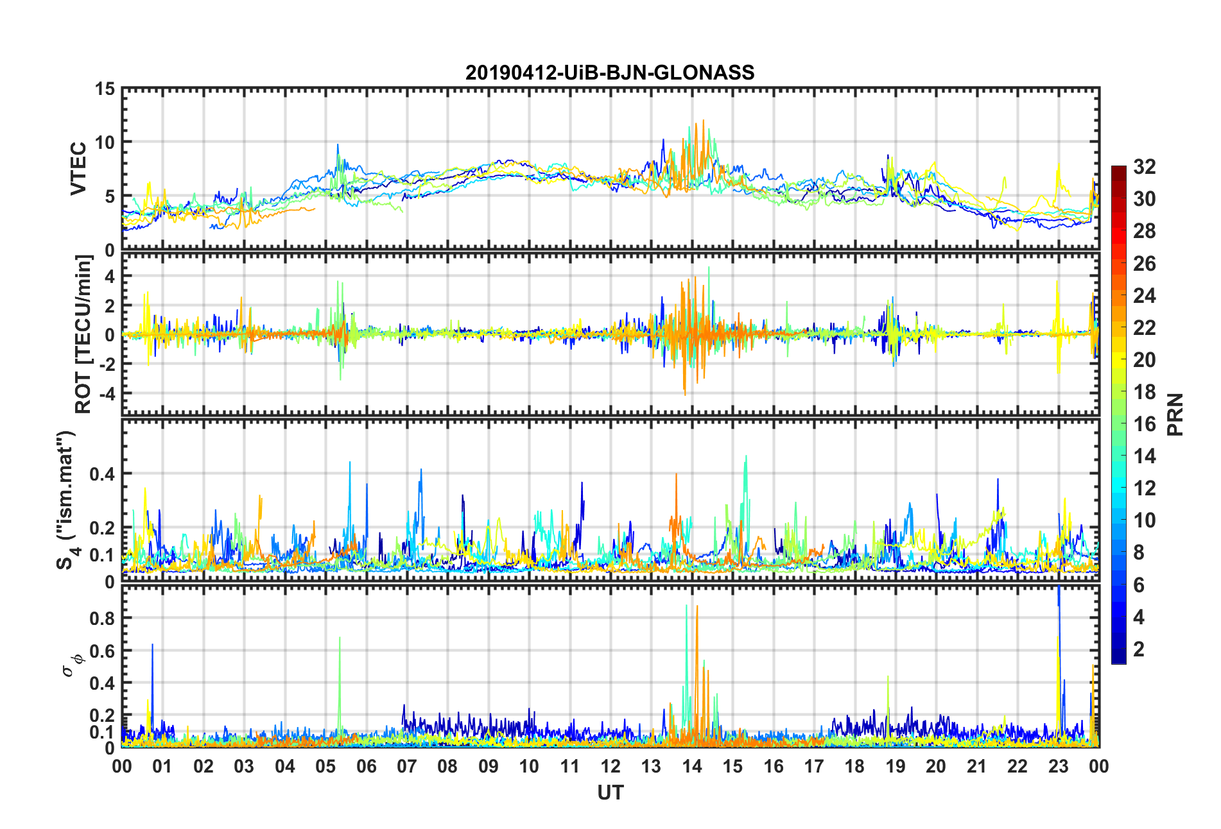Click the plot title 20190412-UiB-BJN-GLONASS
The width and height of the screenshot is (1221, 829).
coord(610,73)
